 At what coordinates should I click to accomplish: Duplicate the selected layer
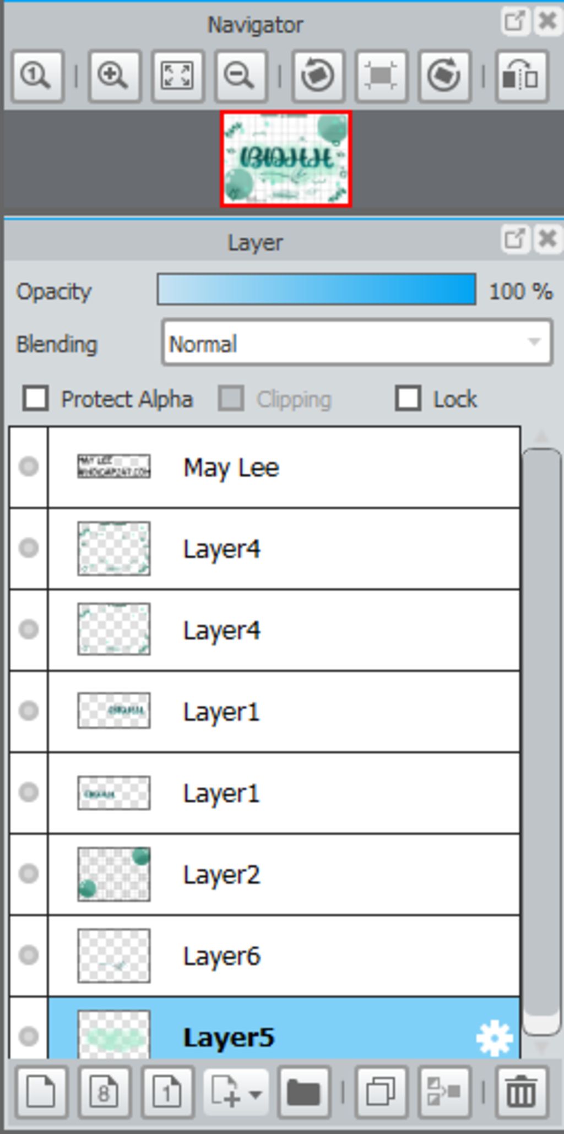click(x=381, y=1092)
